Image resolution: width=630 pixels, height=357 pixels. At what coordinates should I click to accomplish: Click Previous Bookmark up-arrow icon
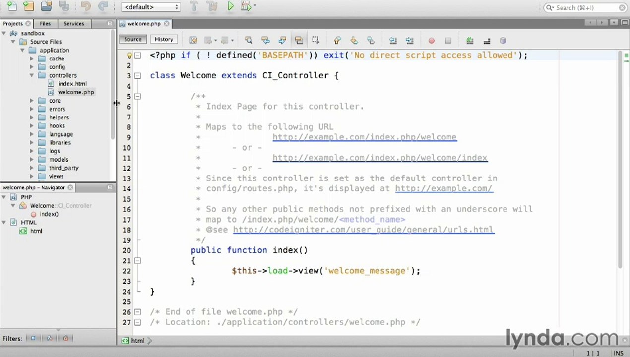point(337,40)
